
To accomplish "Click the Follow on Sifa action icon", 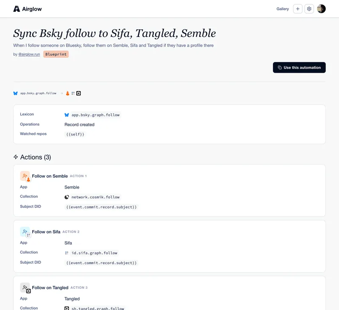I will click(x=25, y=232).
